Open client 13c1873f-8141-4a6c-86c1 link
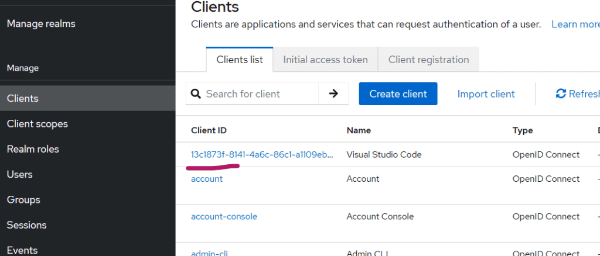The width and height of the screenshot is (600, 256). point(262,154)
